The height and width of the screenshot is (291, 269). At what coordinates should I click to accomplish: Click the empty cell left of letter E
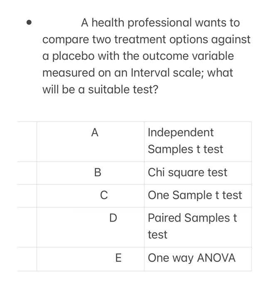pos(27,259)
